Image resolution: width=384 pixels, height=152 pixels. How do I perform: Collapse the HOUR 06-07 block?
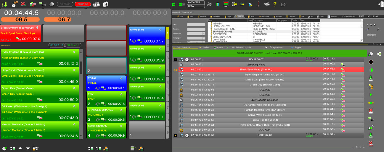tap(175, 59)
